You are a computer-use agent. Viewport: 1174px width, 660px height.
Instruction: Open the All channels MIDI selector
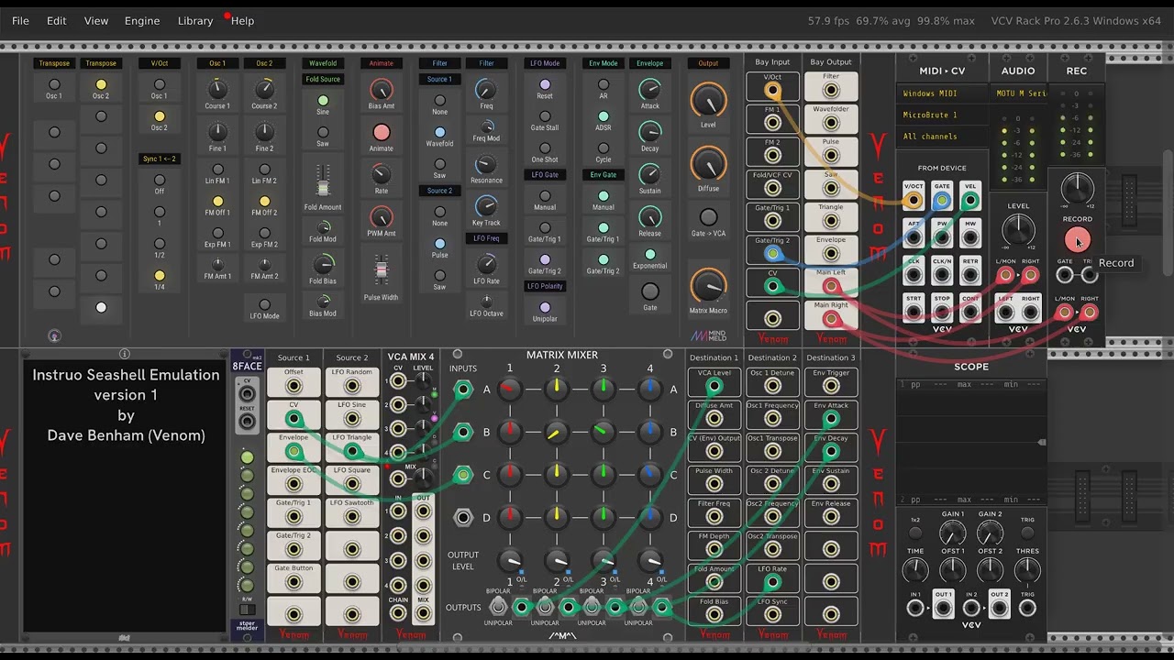pyautogui.click(x=943, y=137)
